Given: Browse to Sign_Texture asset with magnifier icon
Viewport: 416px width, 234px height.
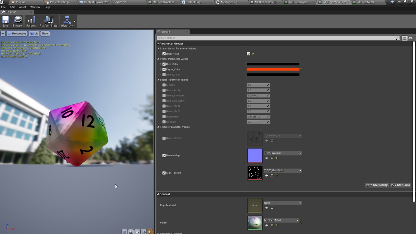Looking at the screenshot, I should click(272, 175).
